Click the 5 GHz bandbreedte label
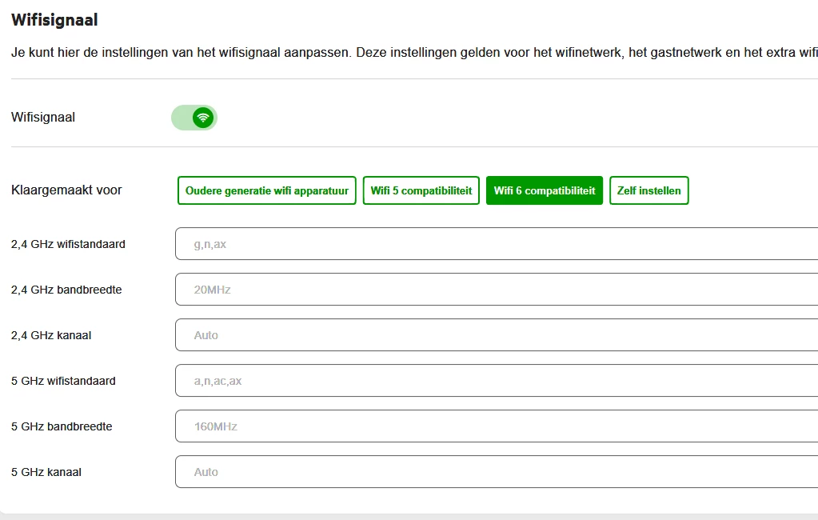This screenshot has height=520, width=818. 62,426
